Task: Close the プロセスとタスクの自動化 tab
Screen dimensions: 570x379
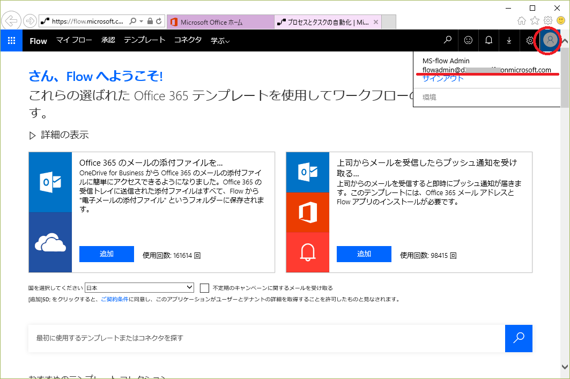Action: pos(376,22)
